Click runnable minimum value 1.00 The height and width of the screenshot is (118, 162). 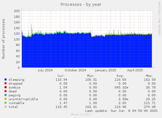click(x=93, y=103)
